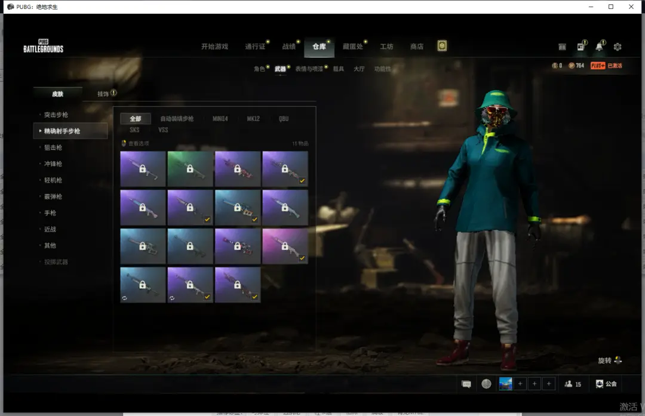This screenshot has width=645, height=416.
Task: Select the 仓库 tab
Action: coord(319,47)
